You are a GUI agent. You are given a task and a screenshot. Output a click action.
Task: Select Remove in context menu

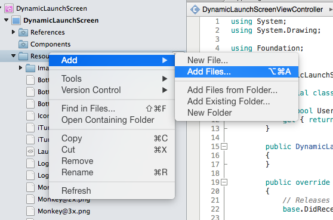click(112, 161)
